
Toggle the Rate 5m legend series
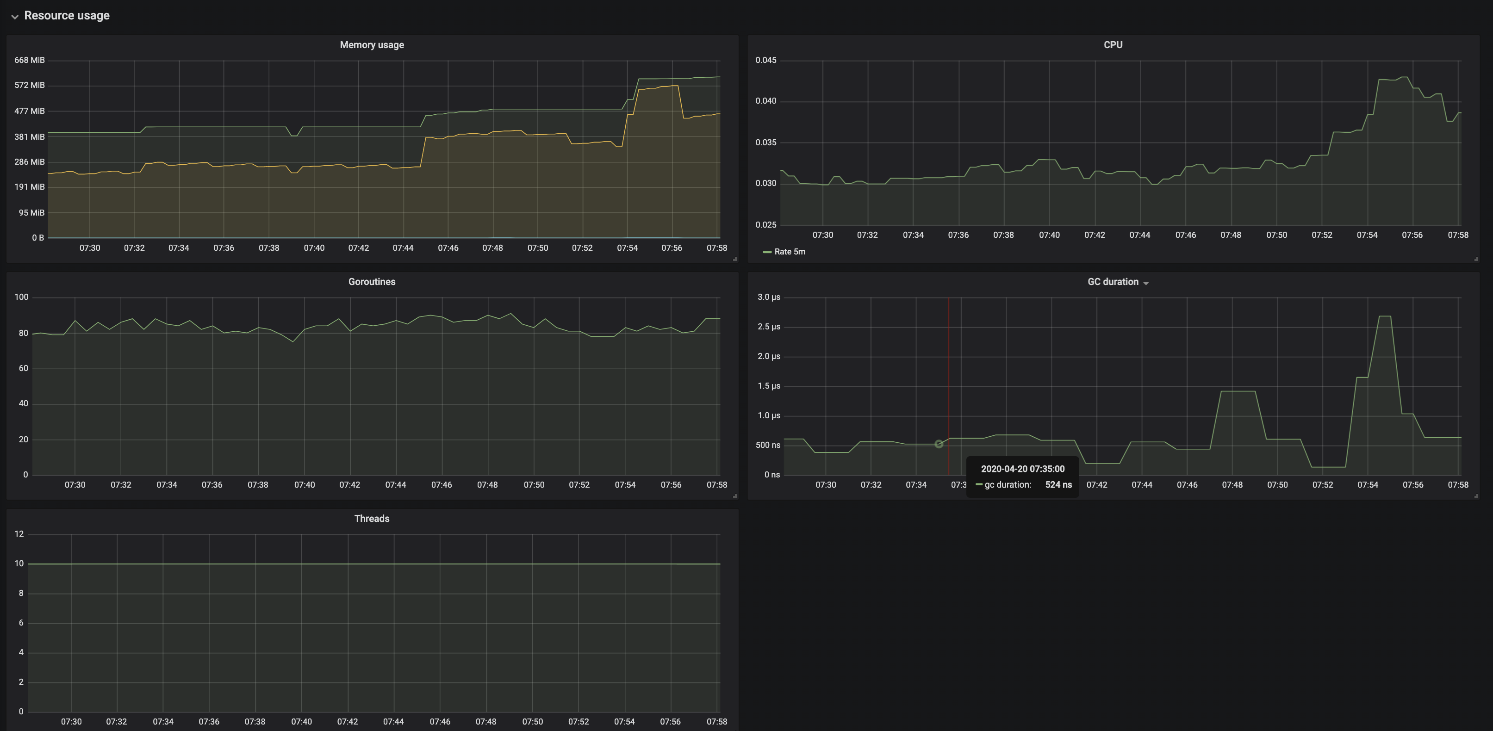click(790, 251)
